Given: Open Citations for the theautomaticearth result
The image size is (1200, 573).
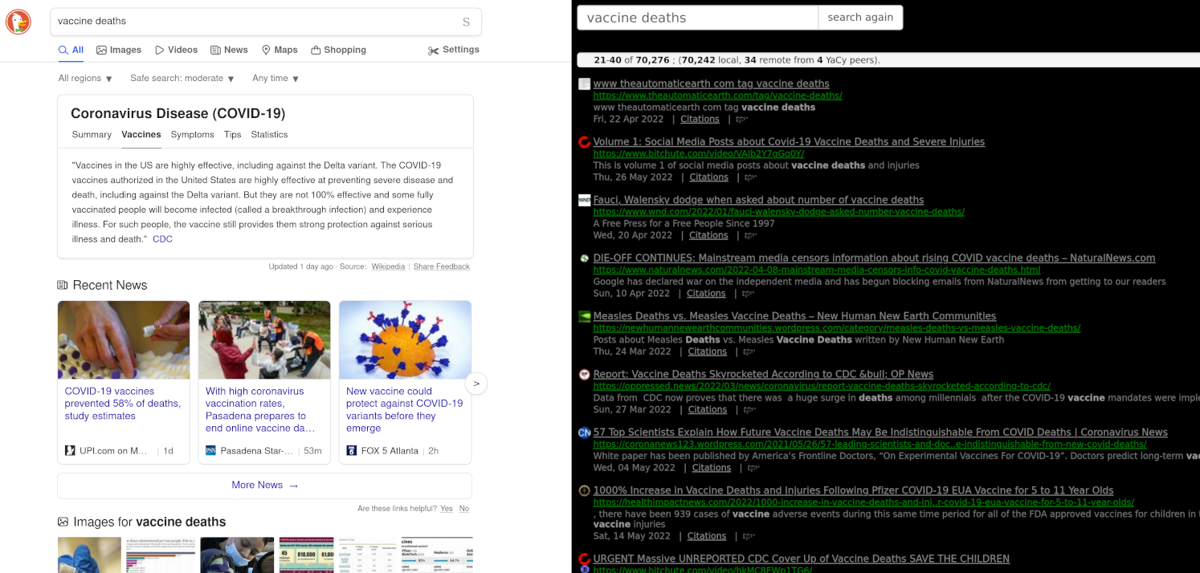Looking at the screenshot, I should point(700,120).
